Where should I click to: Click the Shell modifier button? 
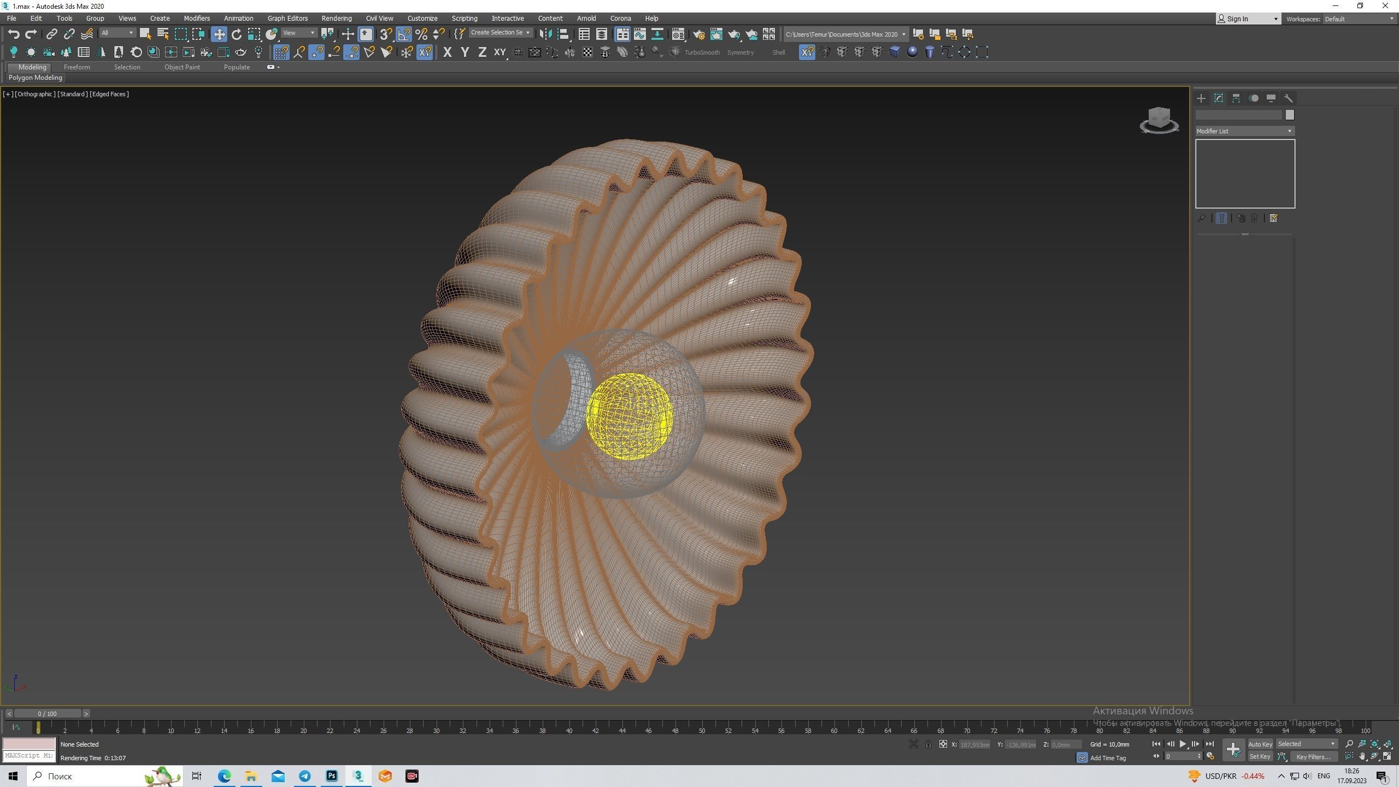(779, 52)
